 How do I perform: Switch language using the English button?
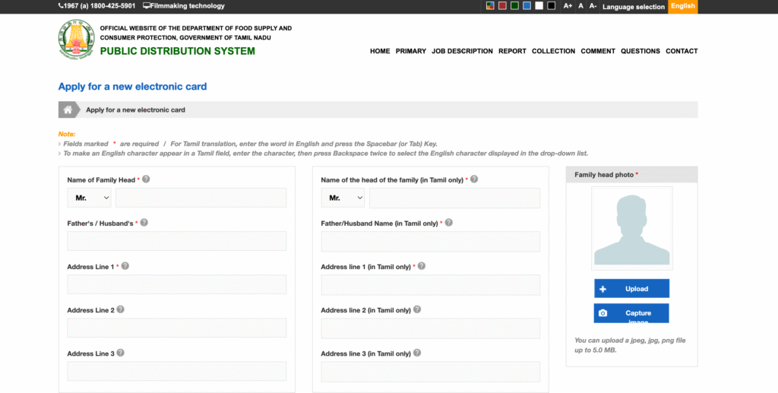tap(682, 6)
